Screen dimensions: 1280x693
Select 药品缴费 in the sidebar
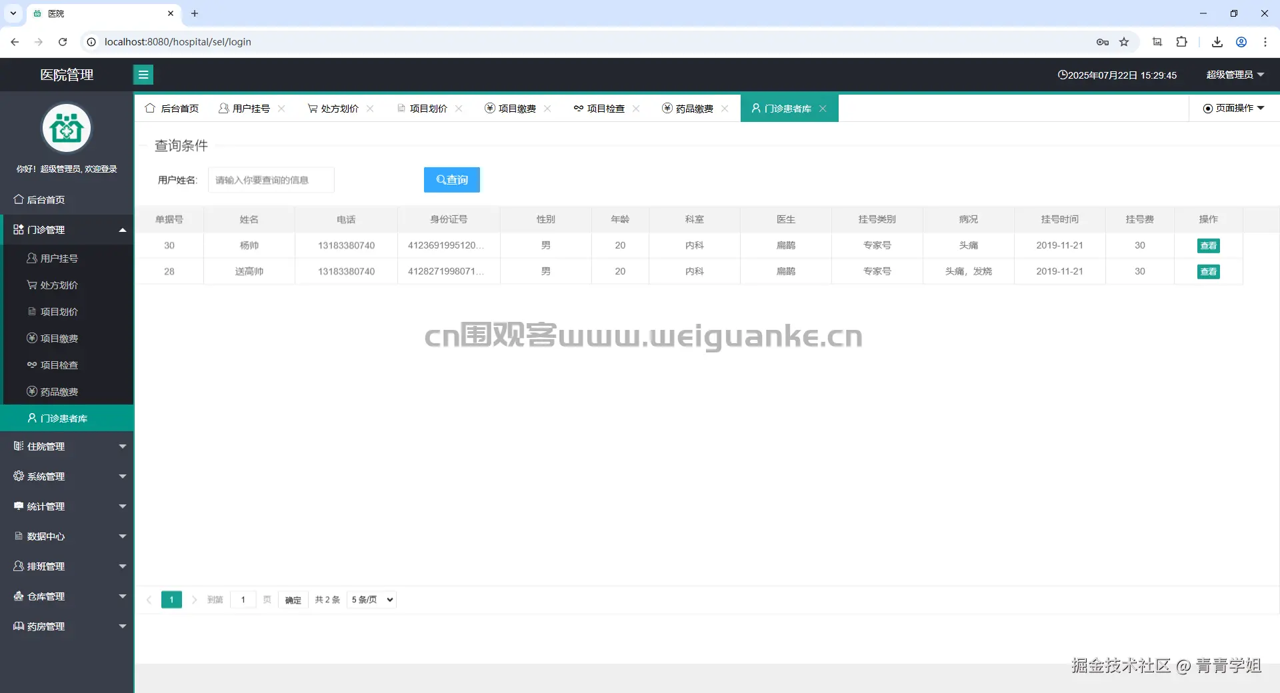pos(59,392)
